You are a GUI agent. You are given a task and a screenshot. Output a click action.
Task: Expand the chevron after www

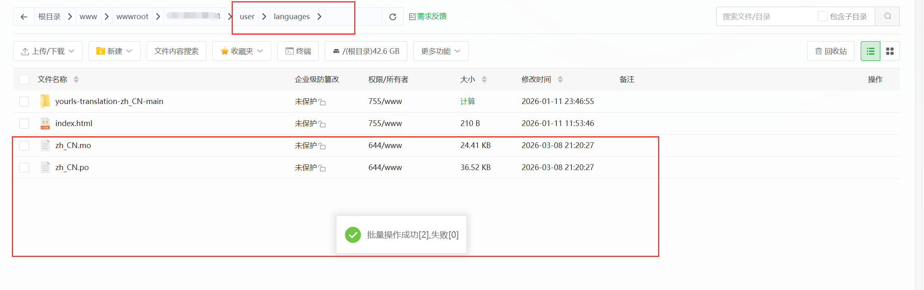pos(107,17)
